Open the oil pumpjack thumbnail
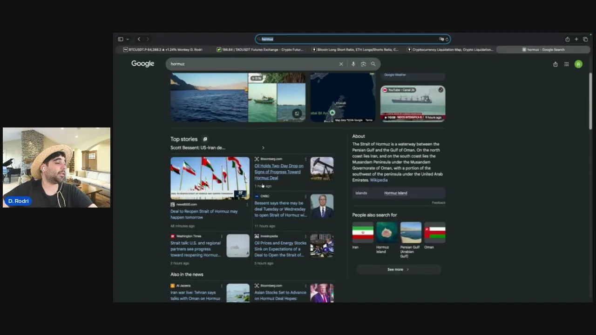This screenshot has width=596, height=335. point(322,168)
